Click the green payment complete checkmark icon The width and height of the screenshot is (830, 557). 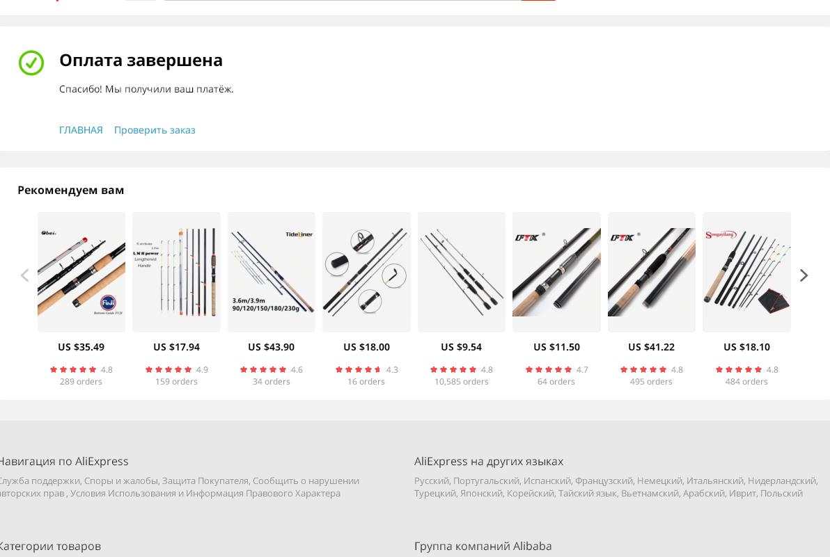tap(31, 63)
